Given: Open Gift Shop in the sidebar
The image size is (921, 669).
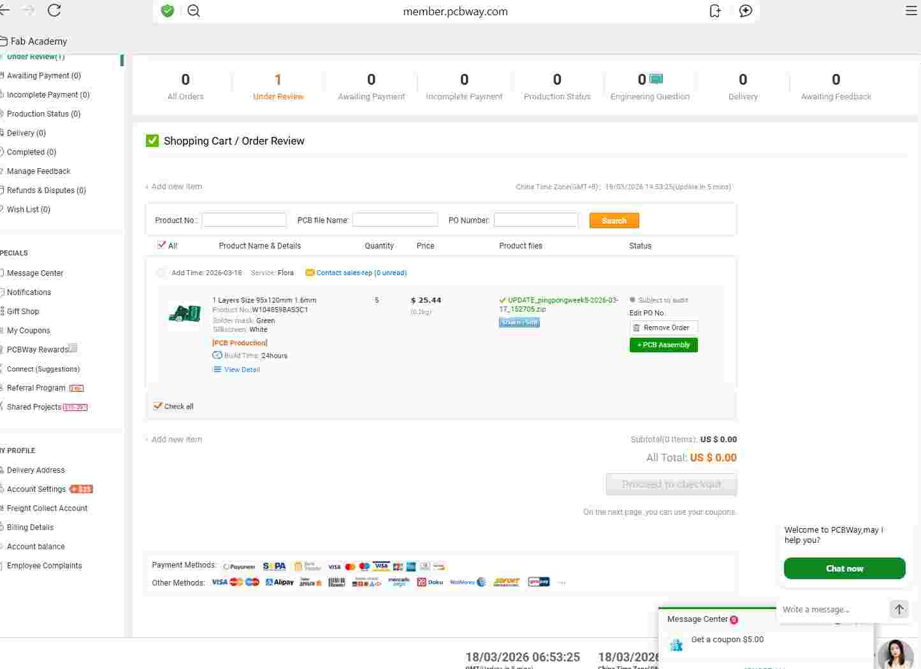Looking at the screenshot, I should point(23,312).
